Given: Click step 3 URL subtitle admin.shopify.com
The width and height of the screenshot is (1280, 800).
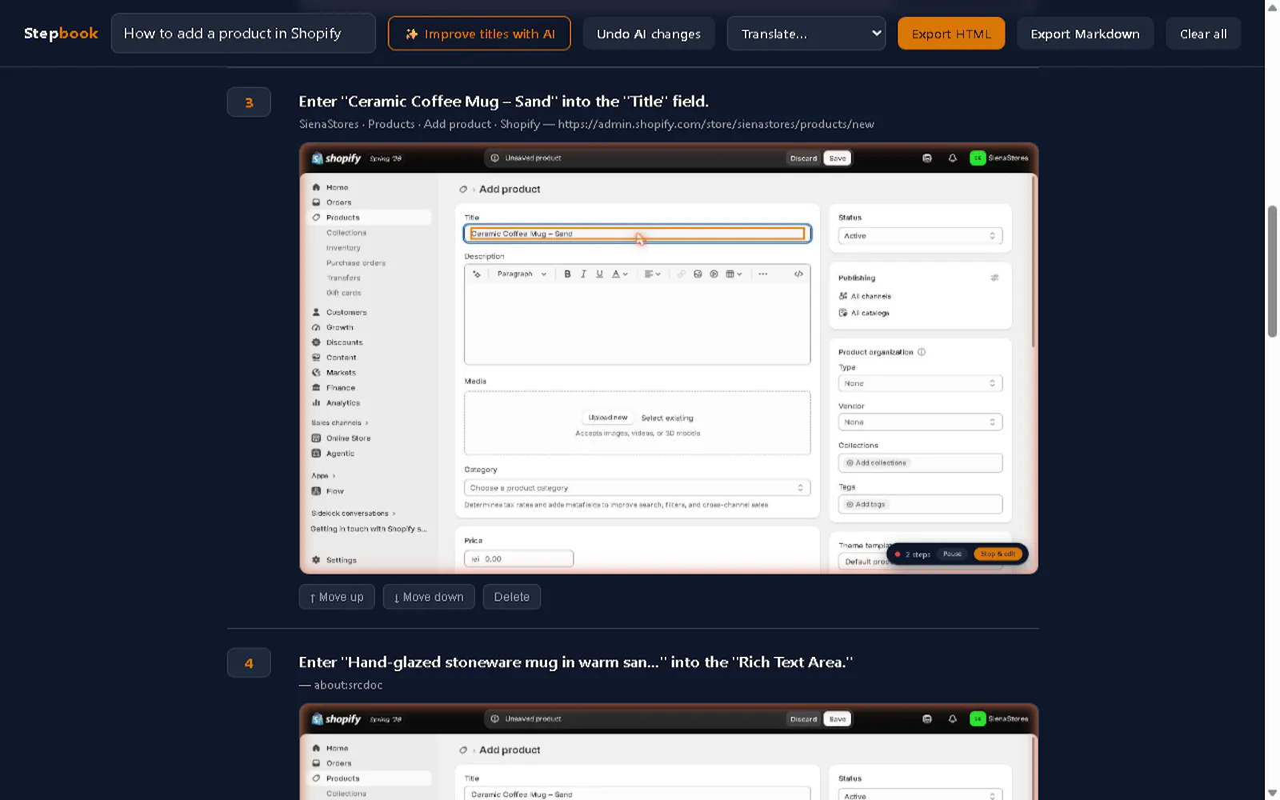Looking at the screenshot, I should coord(716,124).
